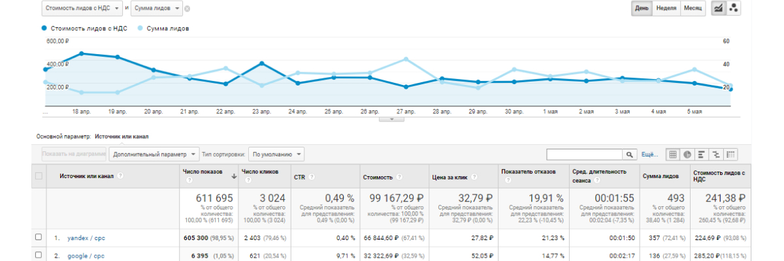Select the performance bar view icon
Screen dimensions: 784x261
702,155
